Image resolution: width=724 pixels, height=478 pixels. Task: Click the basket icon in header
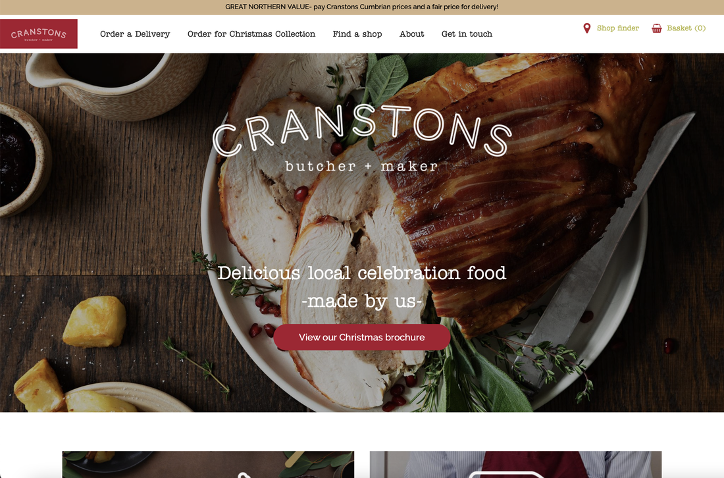click(x=657, y=28)
